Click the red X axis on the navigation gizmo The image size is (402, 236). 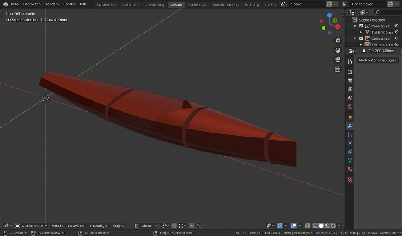[337, 27]
